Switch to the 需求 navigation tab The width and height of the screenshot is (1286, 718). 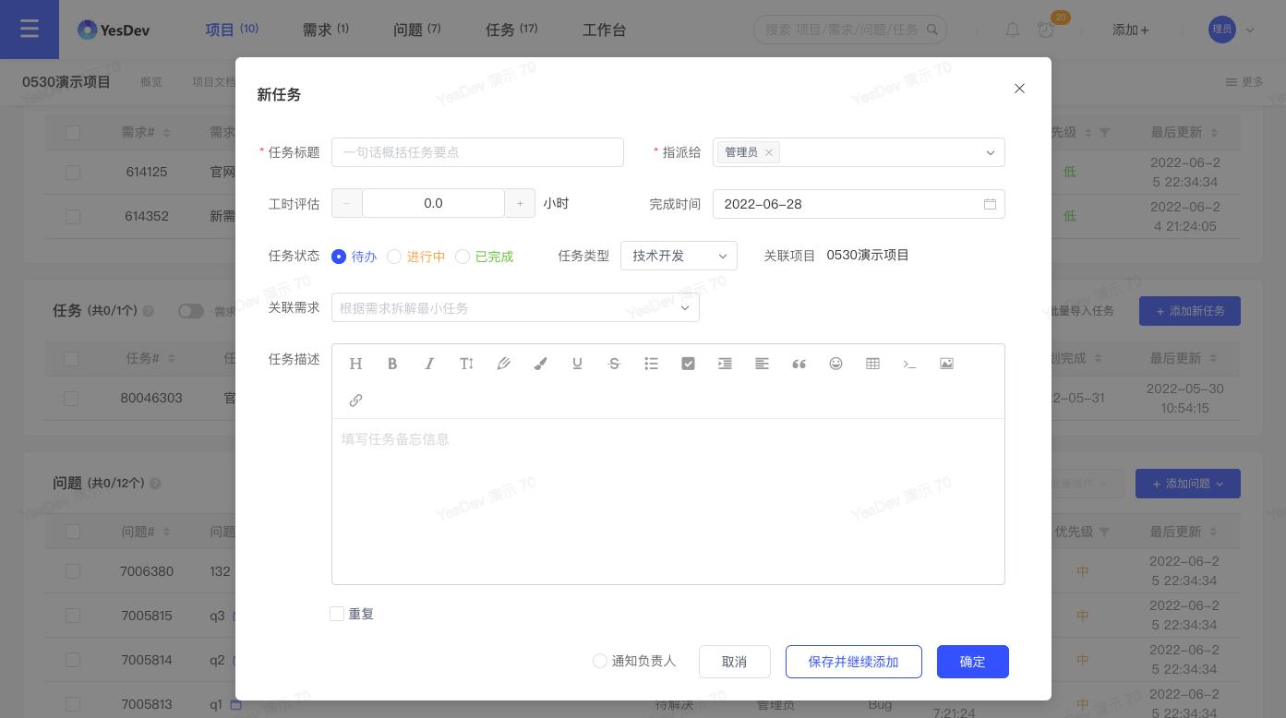pos(325,30)
